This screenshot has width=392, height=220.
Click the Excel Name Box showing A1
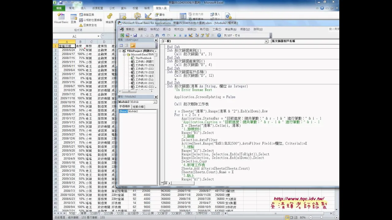click(x=74, y=36)
